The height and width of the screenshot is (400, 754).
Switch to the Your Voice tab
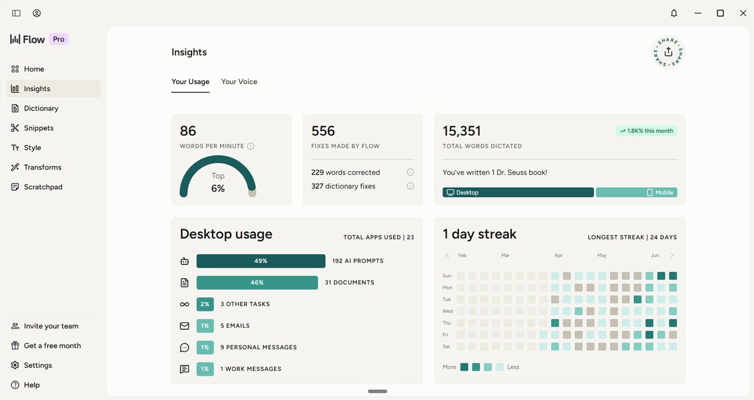coord(239,82)
